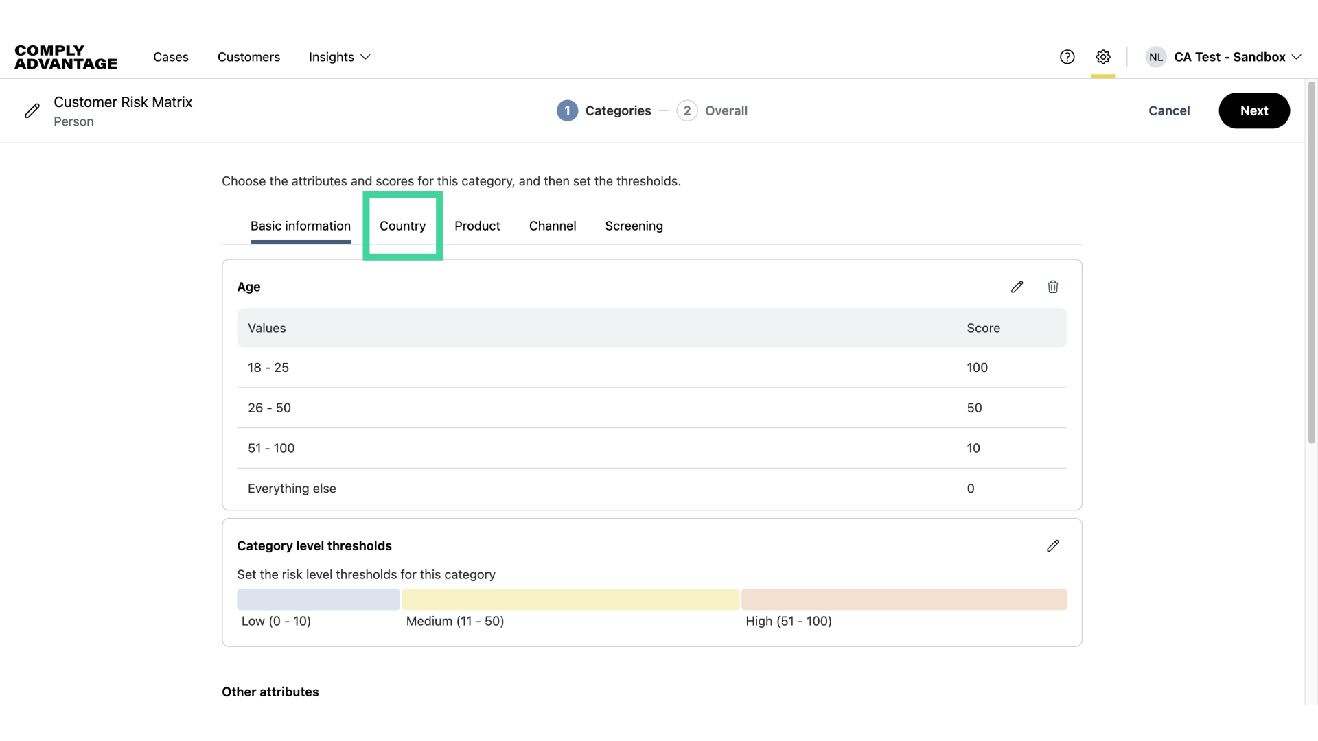Open Customers in top navigation
This screenshot has height=741, width=1318.
click(248, 57)
